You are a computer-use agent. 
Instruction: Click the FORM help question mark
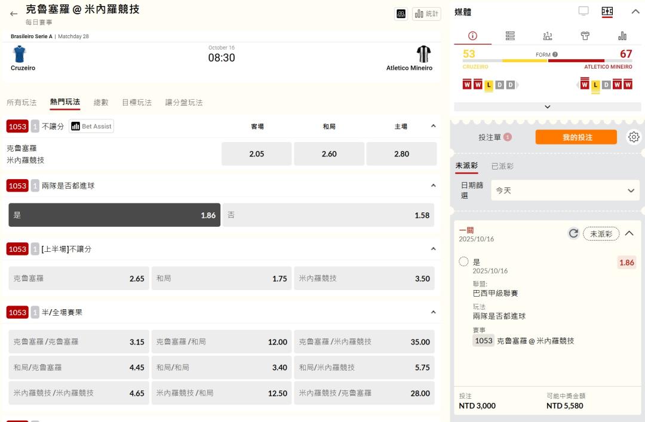[555, 54]
